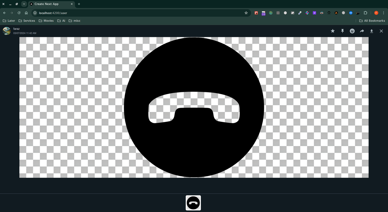The width and height of the screenshot is (388, 212).
Task: Focus the address bar showing localhost:4200/user
Action: point(141,13)
